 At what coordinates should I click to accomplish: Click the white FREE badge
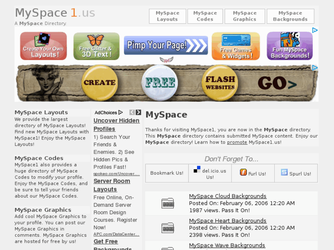point(160,83)
